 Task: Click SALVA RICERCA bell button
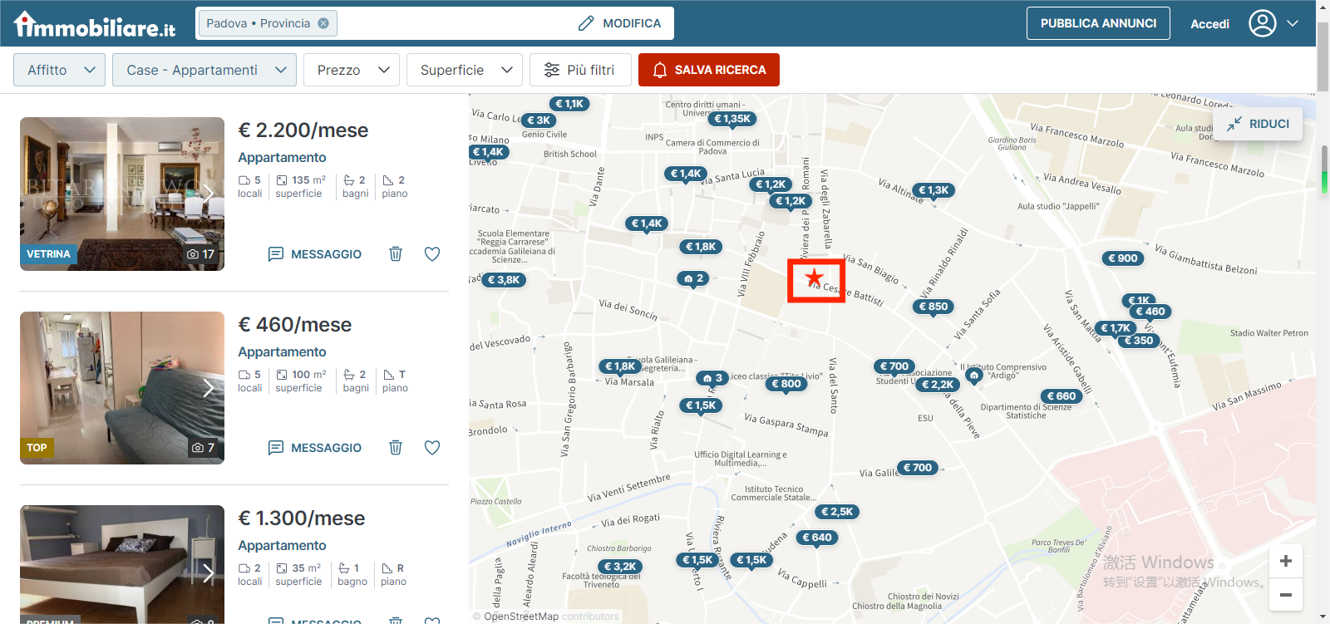tap(709, 70)
